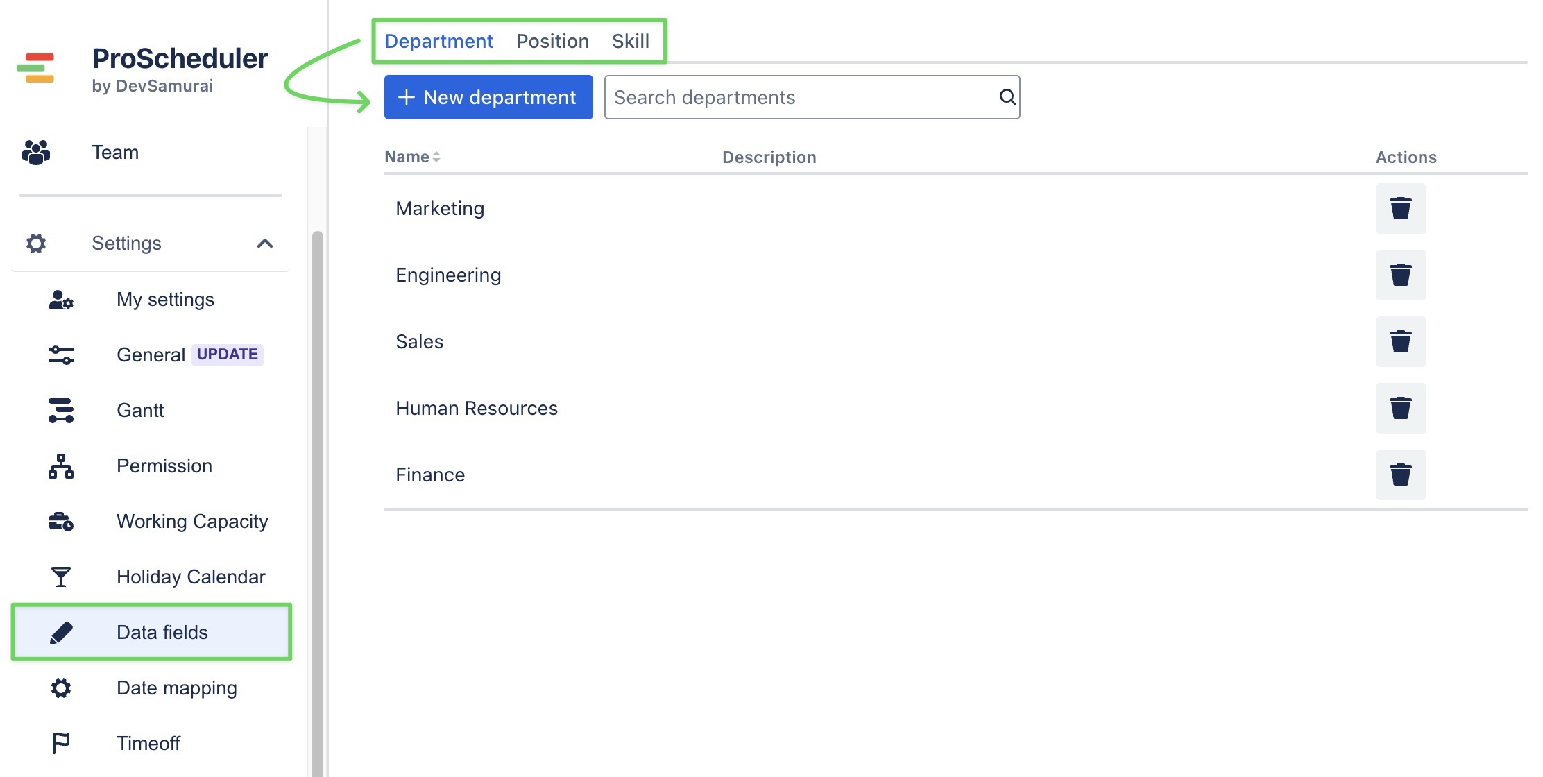Screen dimensions: 1543x777
Task: Sort departments by Name column arrows
Action: 436,157
